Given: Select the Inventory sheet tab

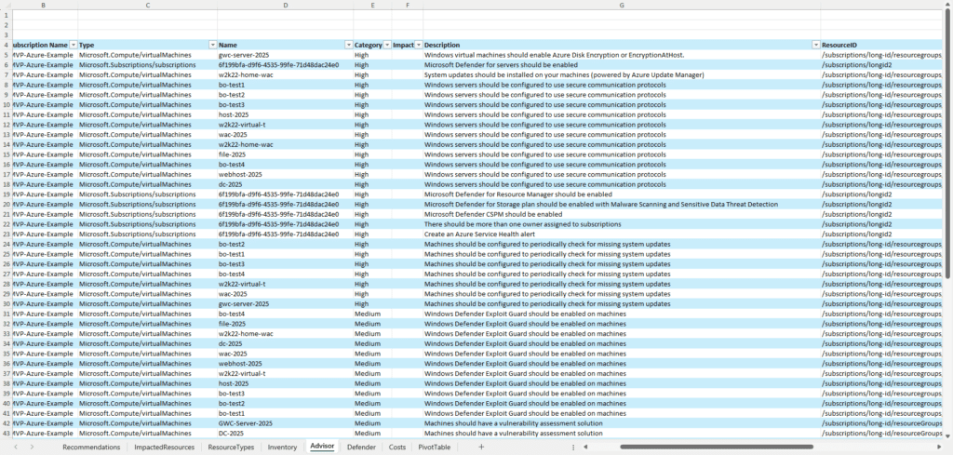Looking at the screenshot, I should 283,448.
